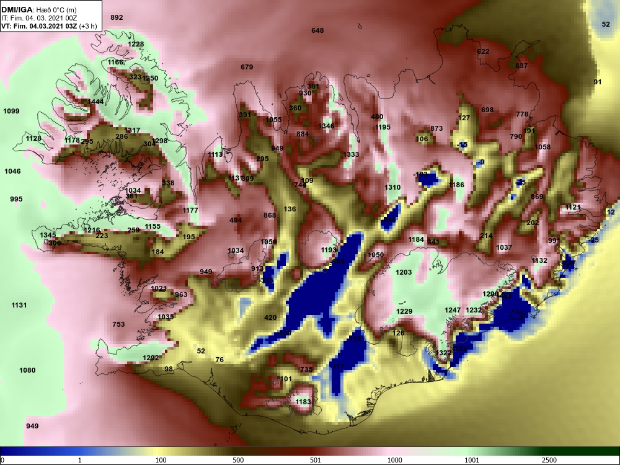Click the 1186 label
This screenshot has width=620, height=465.
coord(456,185)
